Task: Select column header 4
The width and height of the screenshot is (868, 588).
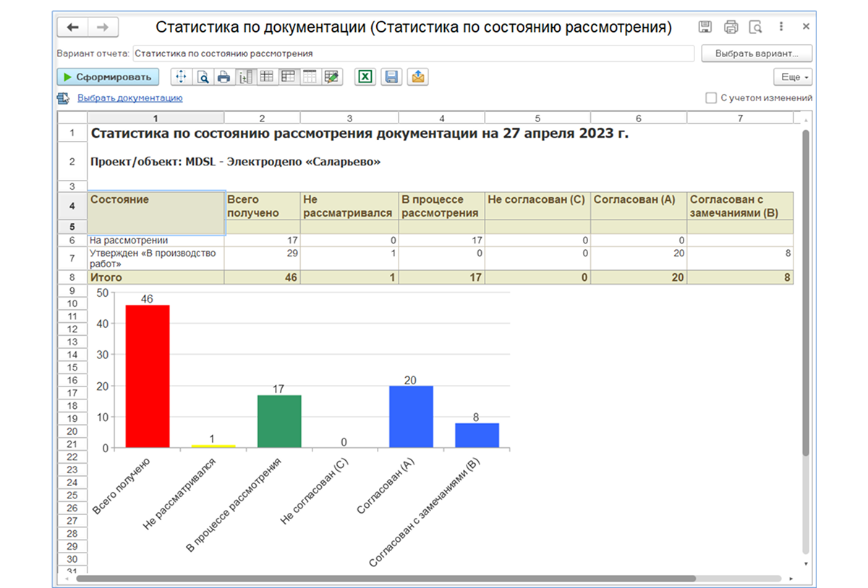Action: pyautogui.click(x=442, y=118)
